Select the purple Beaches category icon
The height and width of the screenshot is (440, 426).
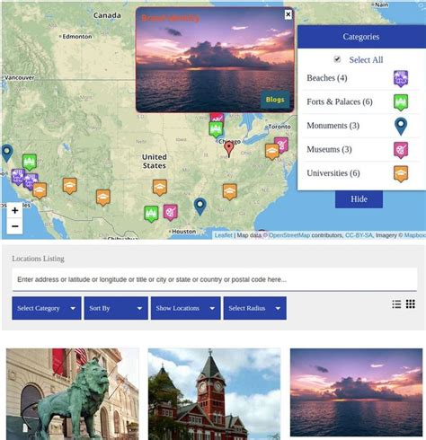tap(401, 78)
